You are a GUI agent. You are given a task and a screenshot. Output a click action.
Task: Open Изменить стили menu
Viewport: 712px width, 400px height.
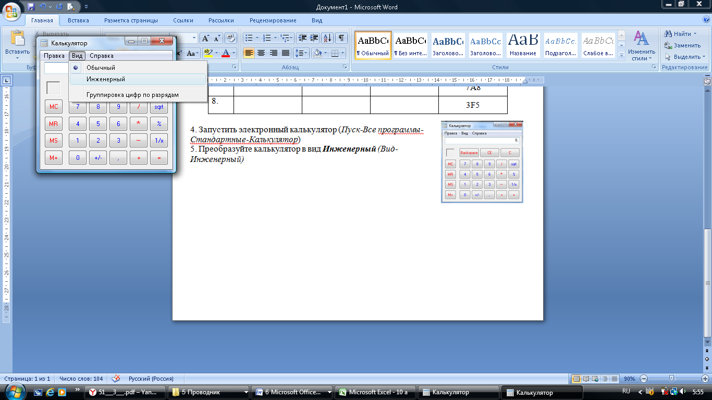(x=641, y=46)
